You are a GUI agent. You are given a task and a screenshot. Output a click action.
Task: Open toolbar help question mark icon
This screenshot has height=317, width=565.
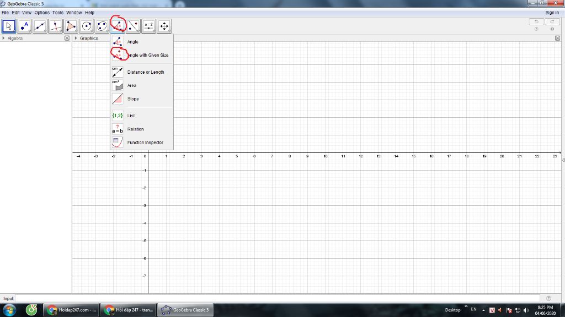click(536, 29)
